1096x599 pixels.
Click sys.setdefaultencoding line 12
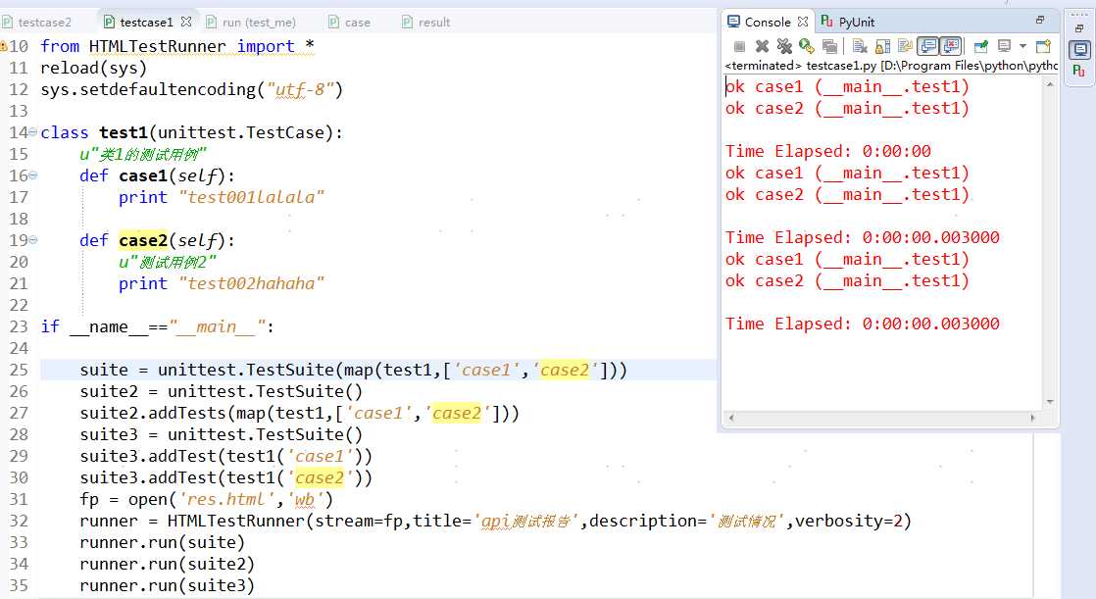tap(191, 89)
